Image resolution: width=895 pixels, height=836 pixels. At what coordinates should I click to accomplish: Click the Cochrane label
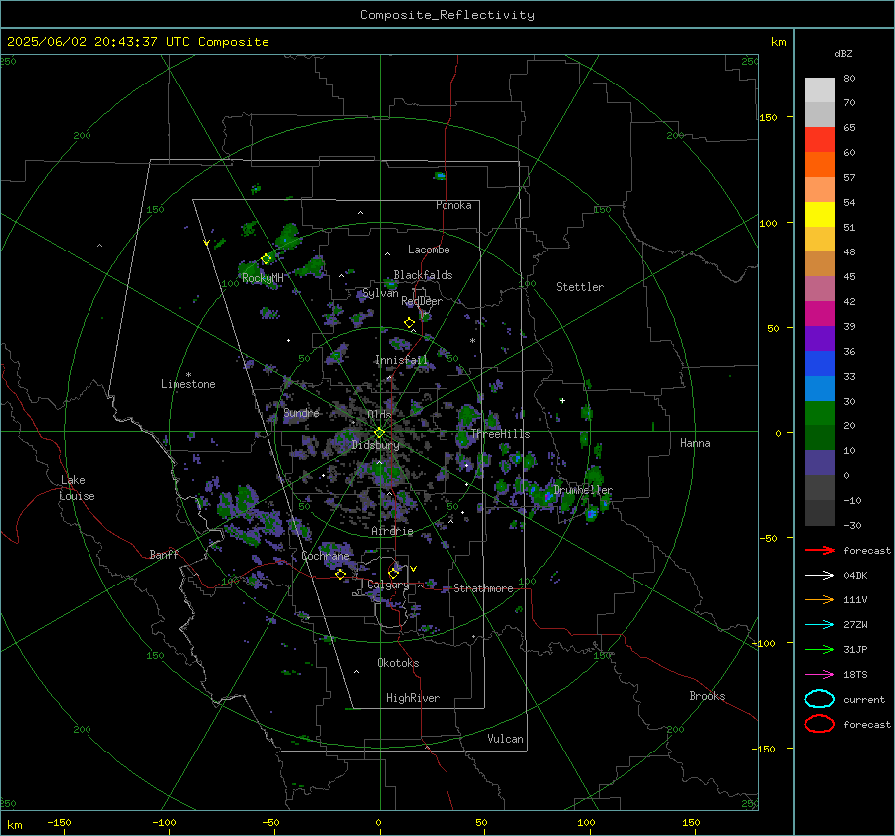[x=325, y=556]
